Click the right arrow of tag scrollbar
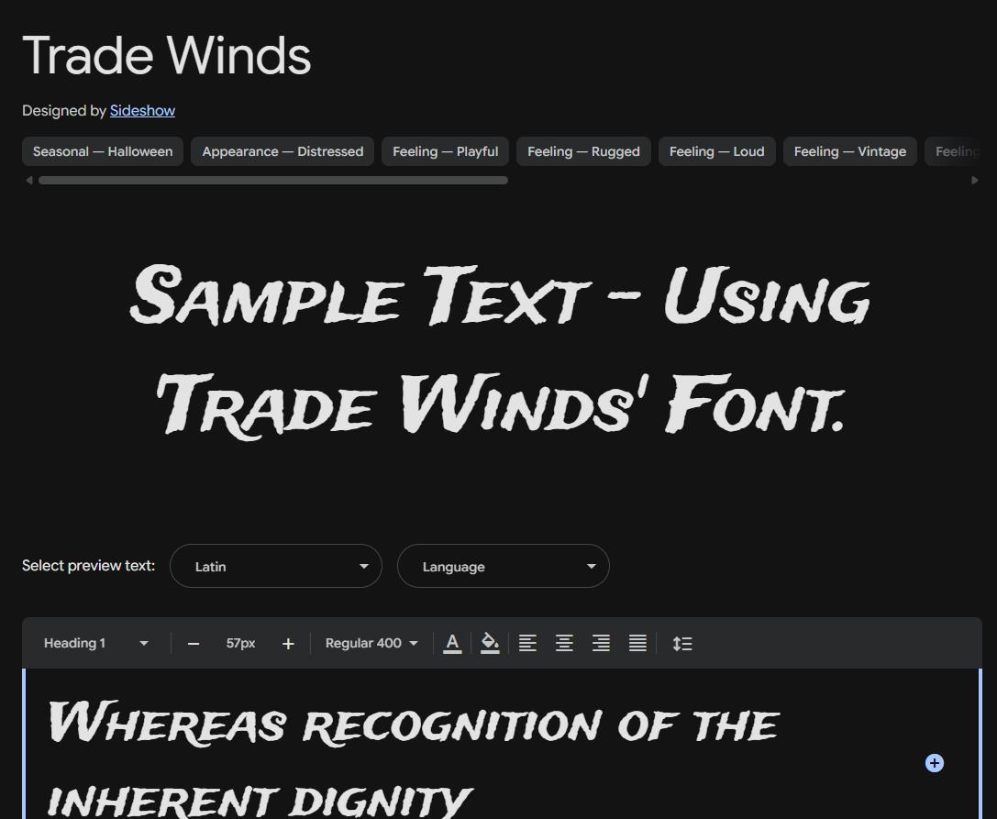 (x=975, y=181)
